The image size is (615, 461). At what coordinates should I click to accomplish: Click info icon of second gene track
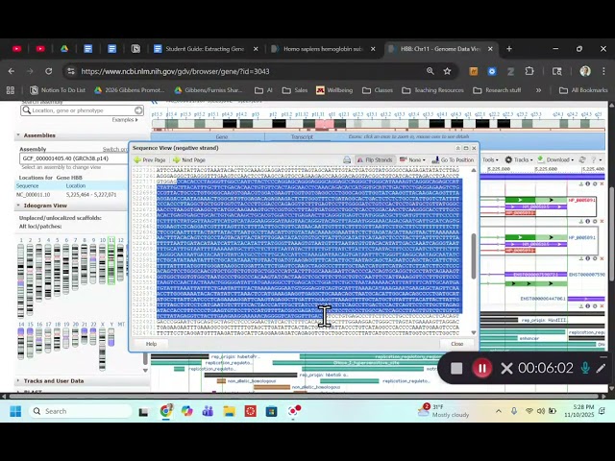point(587,222)
